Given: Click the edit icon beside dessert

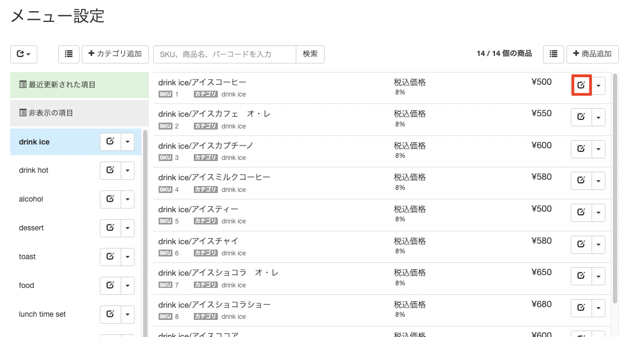Looking at the screenshot, I should pyautogui.click(x=110, y=228).
